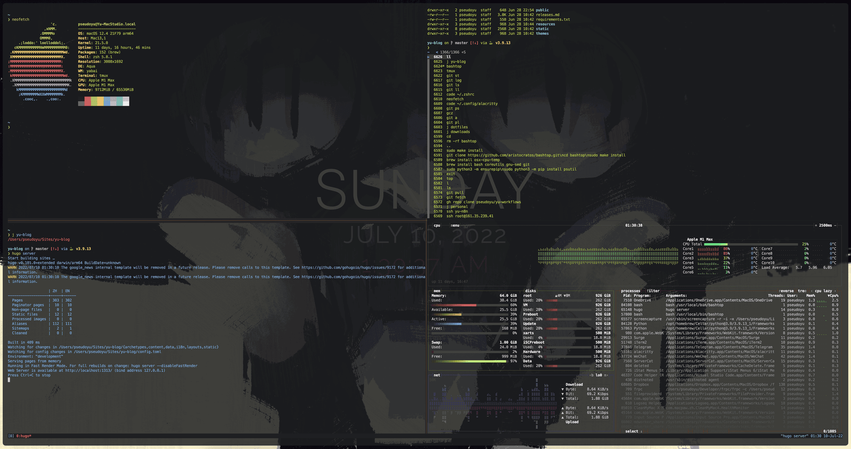Click the plus to increase 2500ms update interval
Screen dimensions: 851x449
click(816, 226)
